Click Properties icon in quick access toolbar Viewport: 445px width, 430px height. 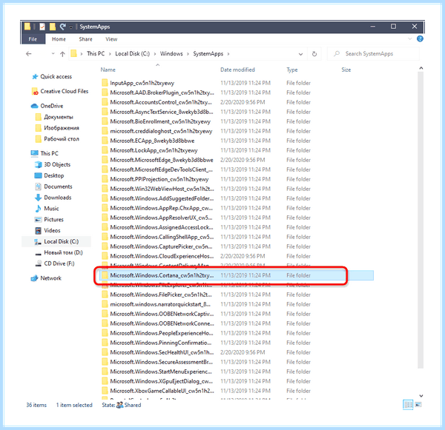[42, 27]
